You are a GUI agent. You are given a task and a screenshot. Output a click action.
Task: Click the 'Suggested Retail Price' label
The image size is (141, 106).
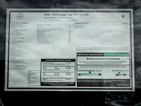[82, 23]
